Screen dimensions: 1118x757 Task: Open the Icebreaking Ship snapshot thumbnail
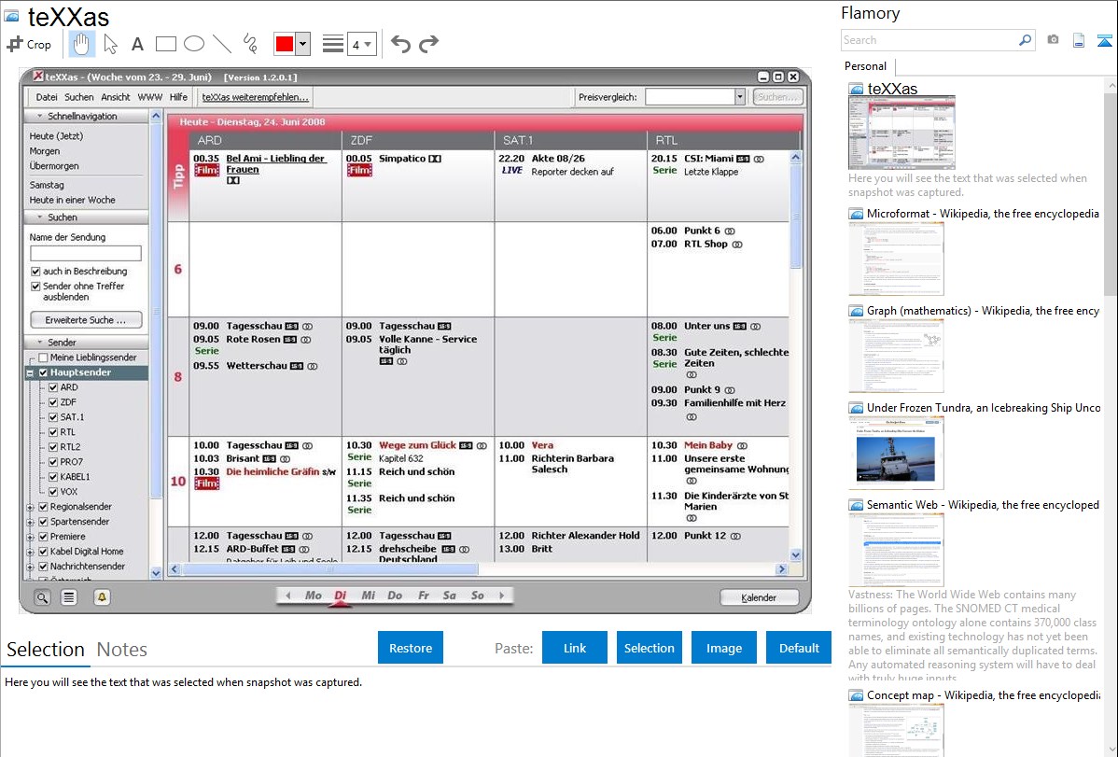coord(896,453)
